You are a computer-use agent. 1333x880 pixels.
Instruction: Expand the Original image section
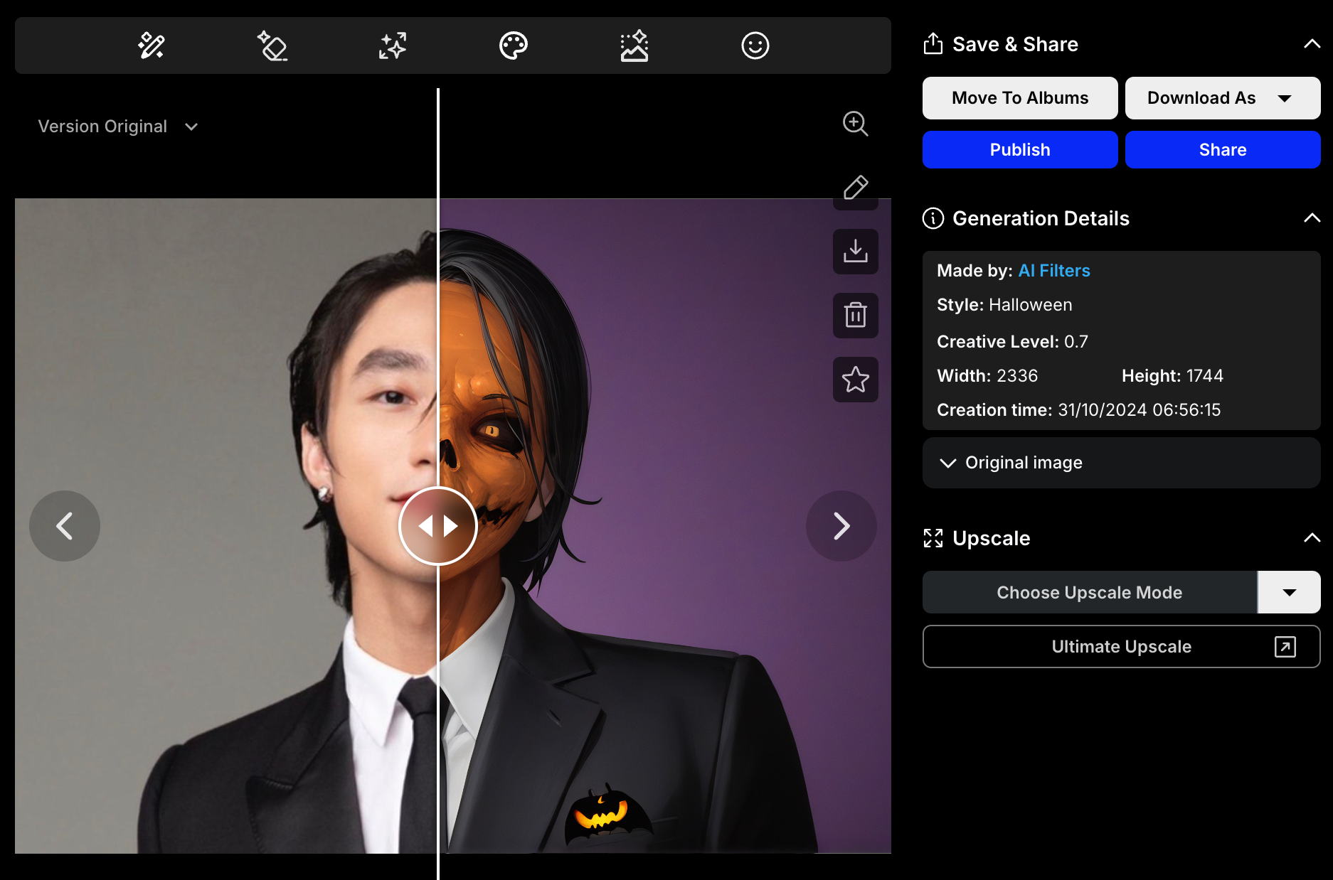pyautogui.click(x=1122, y=463)
